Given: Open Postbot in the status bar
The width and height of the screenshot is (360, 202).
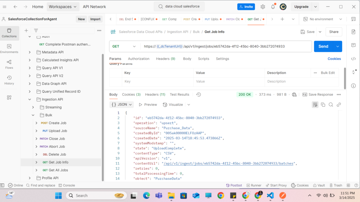Looking at the screenshot, I should coord(234,185).
